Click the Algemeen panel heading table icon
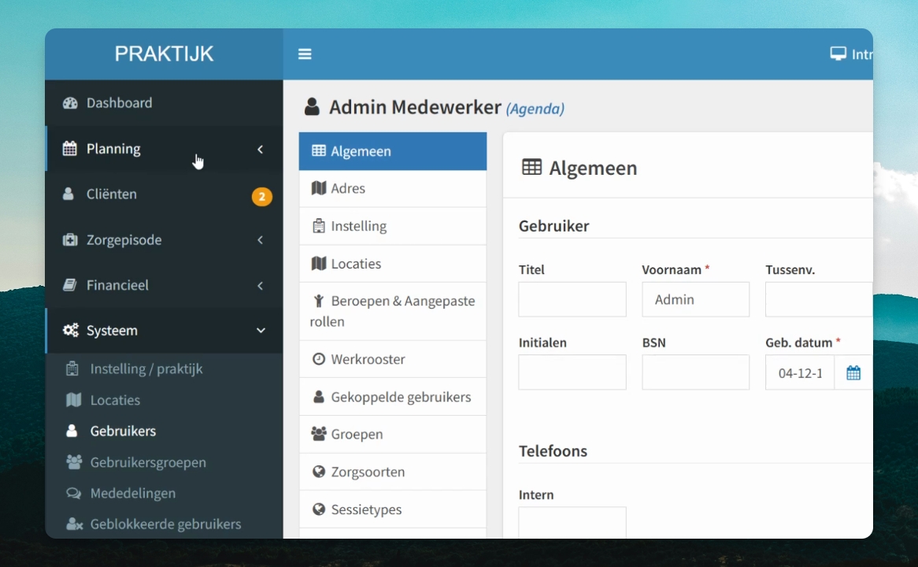The height and width of the screenshot is (567, 918). 531,168
